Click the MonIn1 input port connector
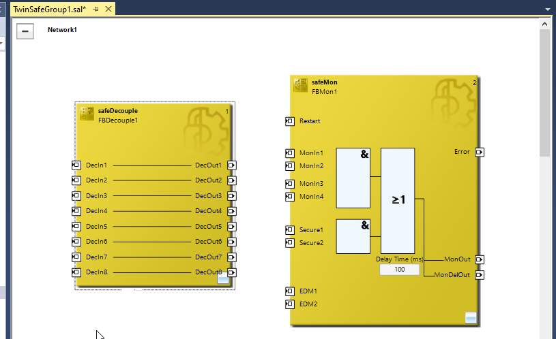Viewport: 556px width, 339px height. pos(290,153)
